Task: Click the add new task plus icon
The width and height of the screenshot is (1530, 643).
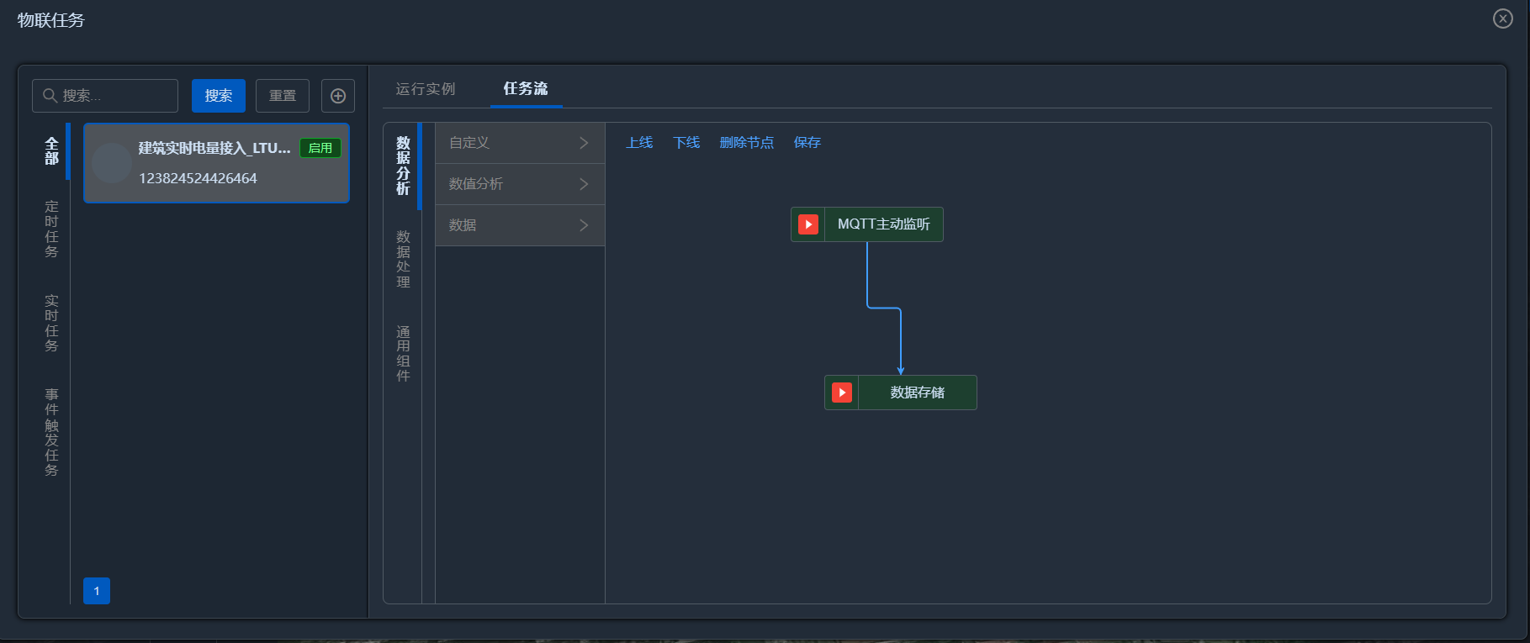Action: point(338,96)
